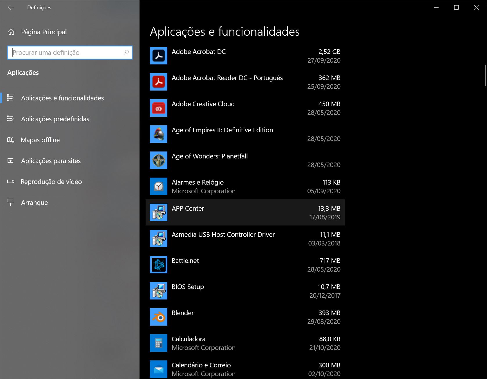487x379 pixels.
Task: Select the Blender name
Action: [x=183, y=313]
